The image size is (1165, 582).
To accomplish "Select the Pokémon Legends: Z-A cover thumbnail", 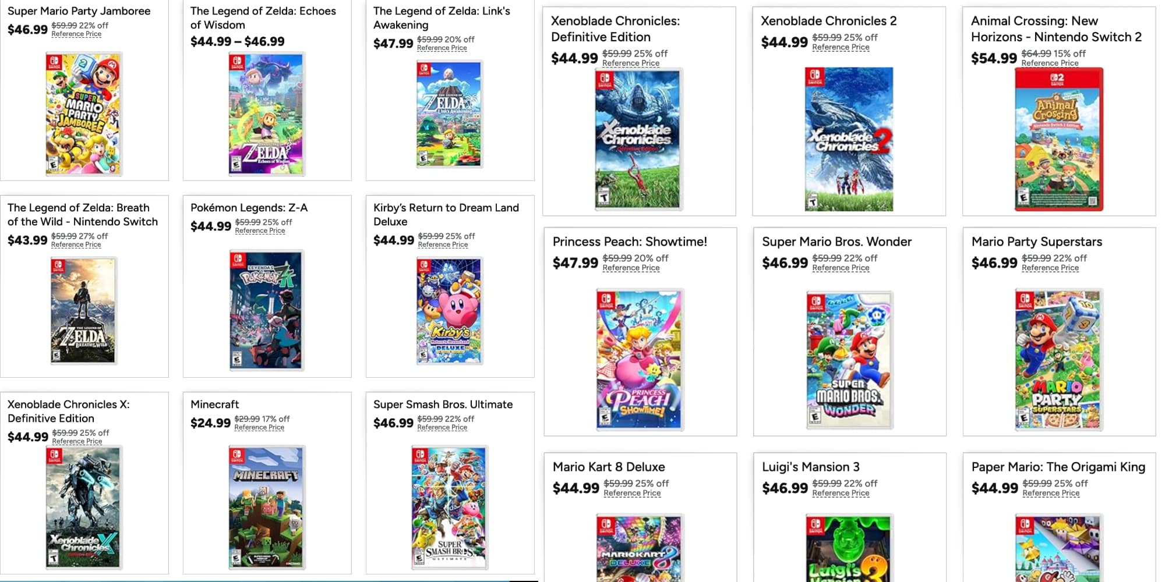I will click(266, 310).
